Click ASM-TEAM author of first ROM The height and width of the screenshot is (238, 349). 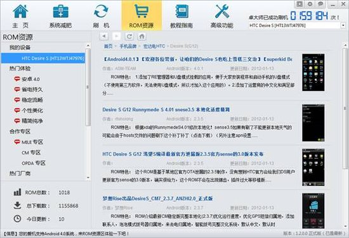click(126, 68)
